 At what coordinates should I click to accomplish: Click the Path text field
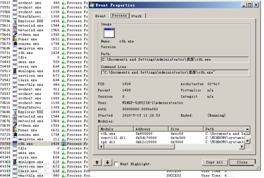[174, 59]
